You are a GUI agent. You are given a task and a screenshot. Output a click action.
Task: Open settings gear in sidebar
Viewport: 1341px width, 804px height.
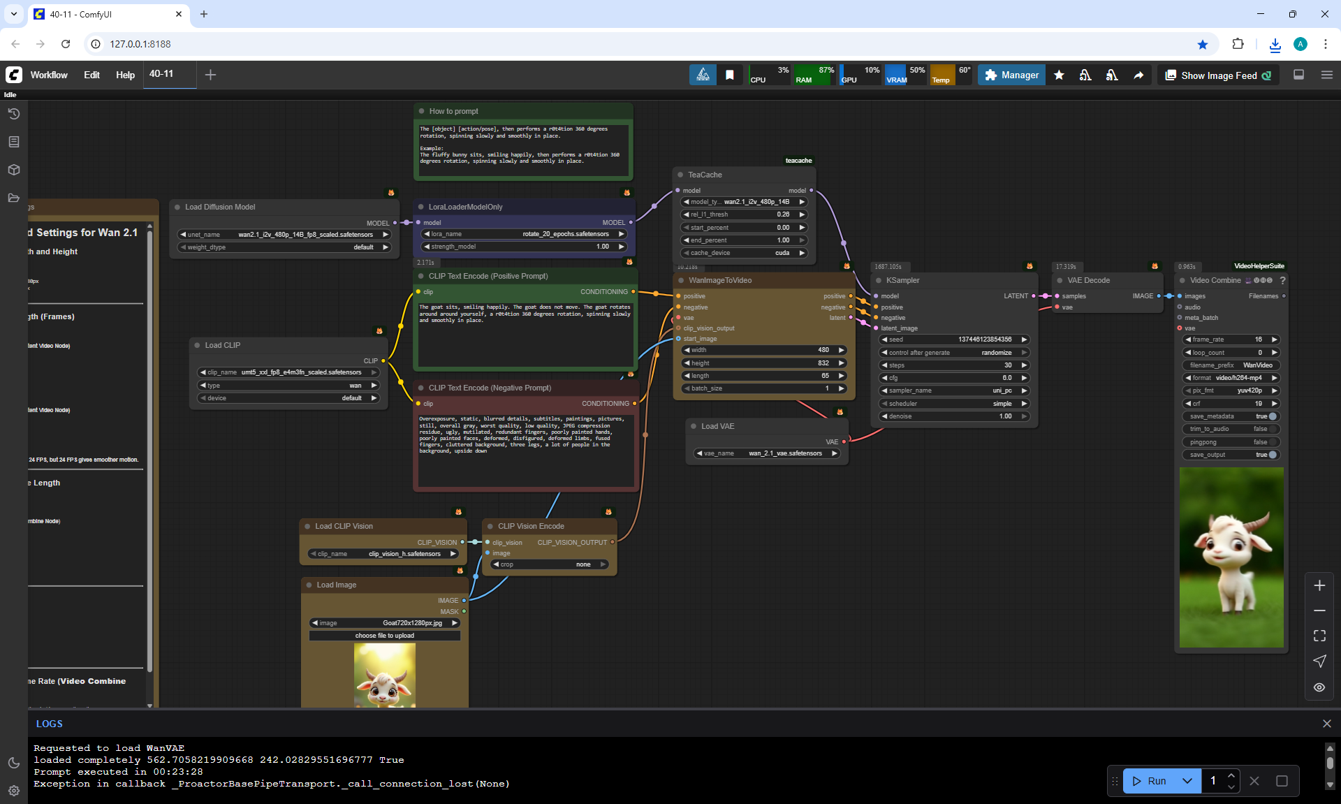[x=13, y=791]
